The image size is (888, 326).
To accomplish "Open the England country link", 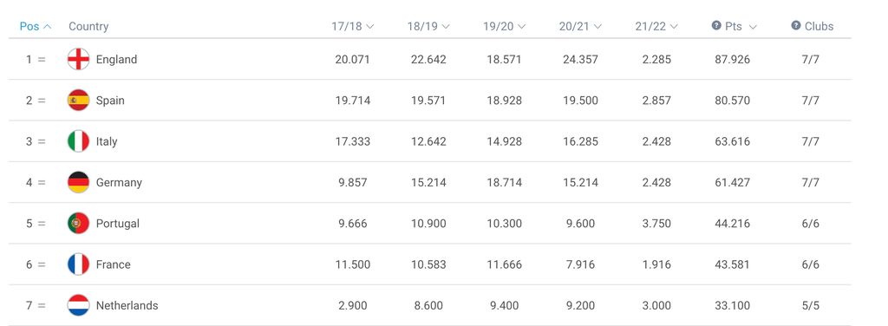I will coord(117,60).
